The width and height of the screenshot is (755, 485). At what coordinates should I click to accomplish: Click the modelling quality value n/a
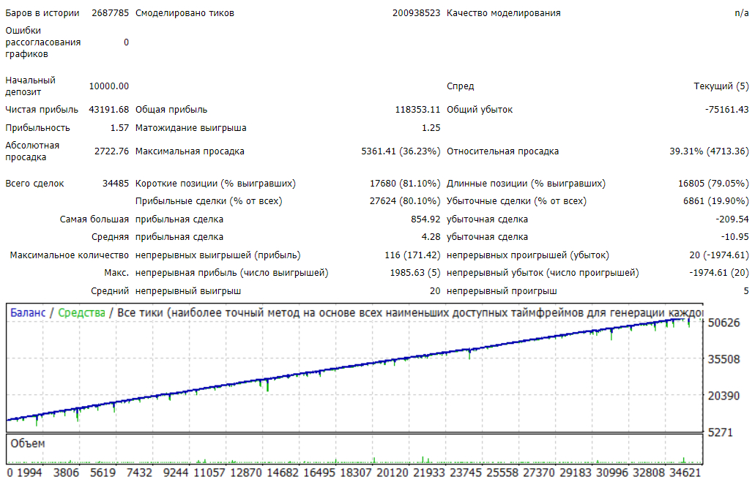click(x=742, y=13)
